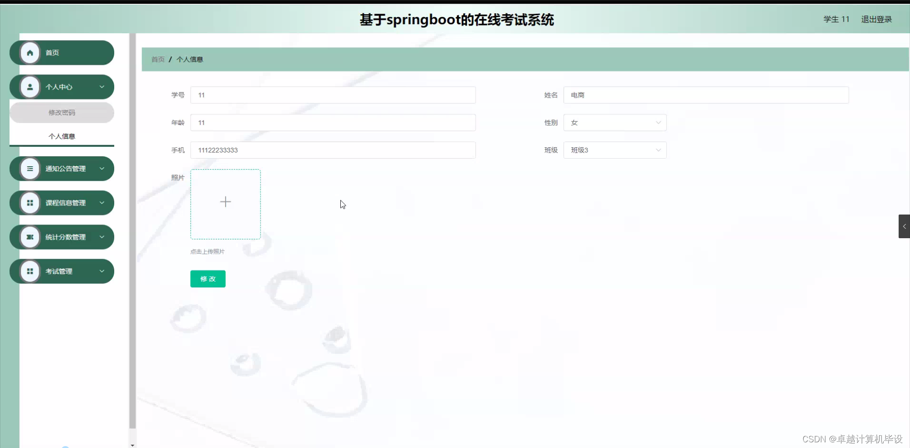Open the 考试管理 menu label

pos(59,271)
